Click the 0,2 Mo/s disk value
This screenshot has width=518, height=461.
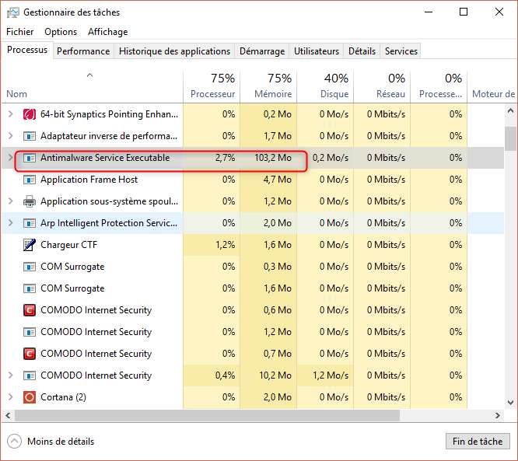[x=331, y=158]
